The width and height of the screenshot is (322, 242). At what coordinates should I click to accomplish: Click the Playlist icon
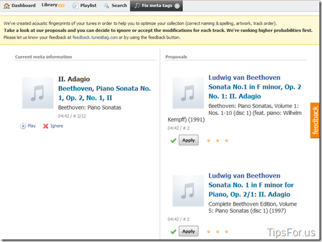(x=75, y=6)
